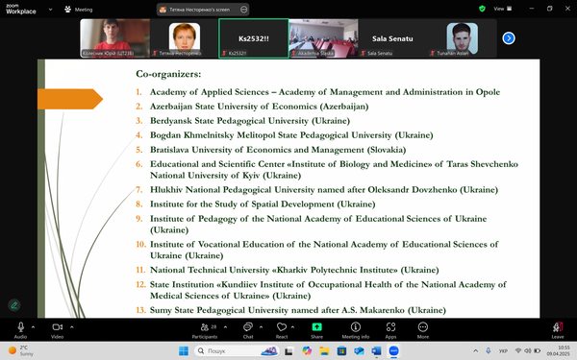Click the volume speaker tray icon
Screen dimensions: 577x360
(527, 350)
